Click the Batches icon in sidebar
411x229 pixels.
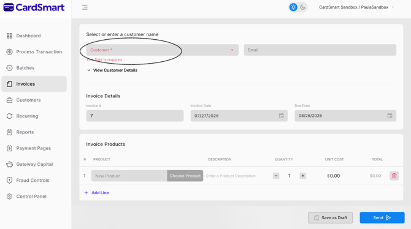(9, 68)
